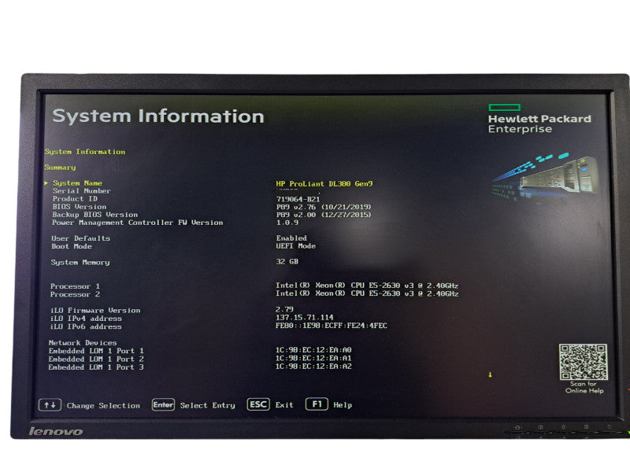The image size is (630, 472).
Task: Click the User Defaults label
Action: click(81, 238)
